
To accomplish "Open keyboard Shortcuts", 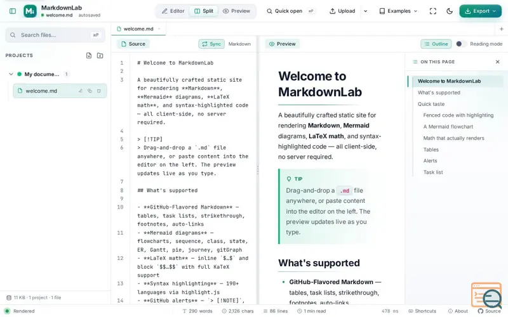I will 422,311.
